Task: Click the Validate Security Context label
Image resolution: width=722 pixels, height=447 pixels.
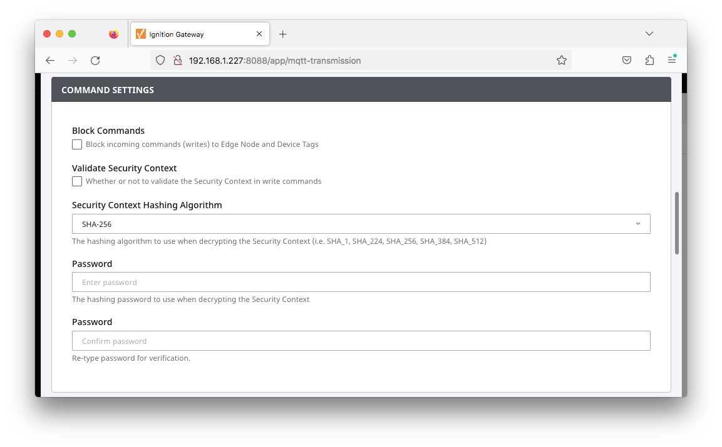Action: coord(125,168)
